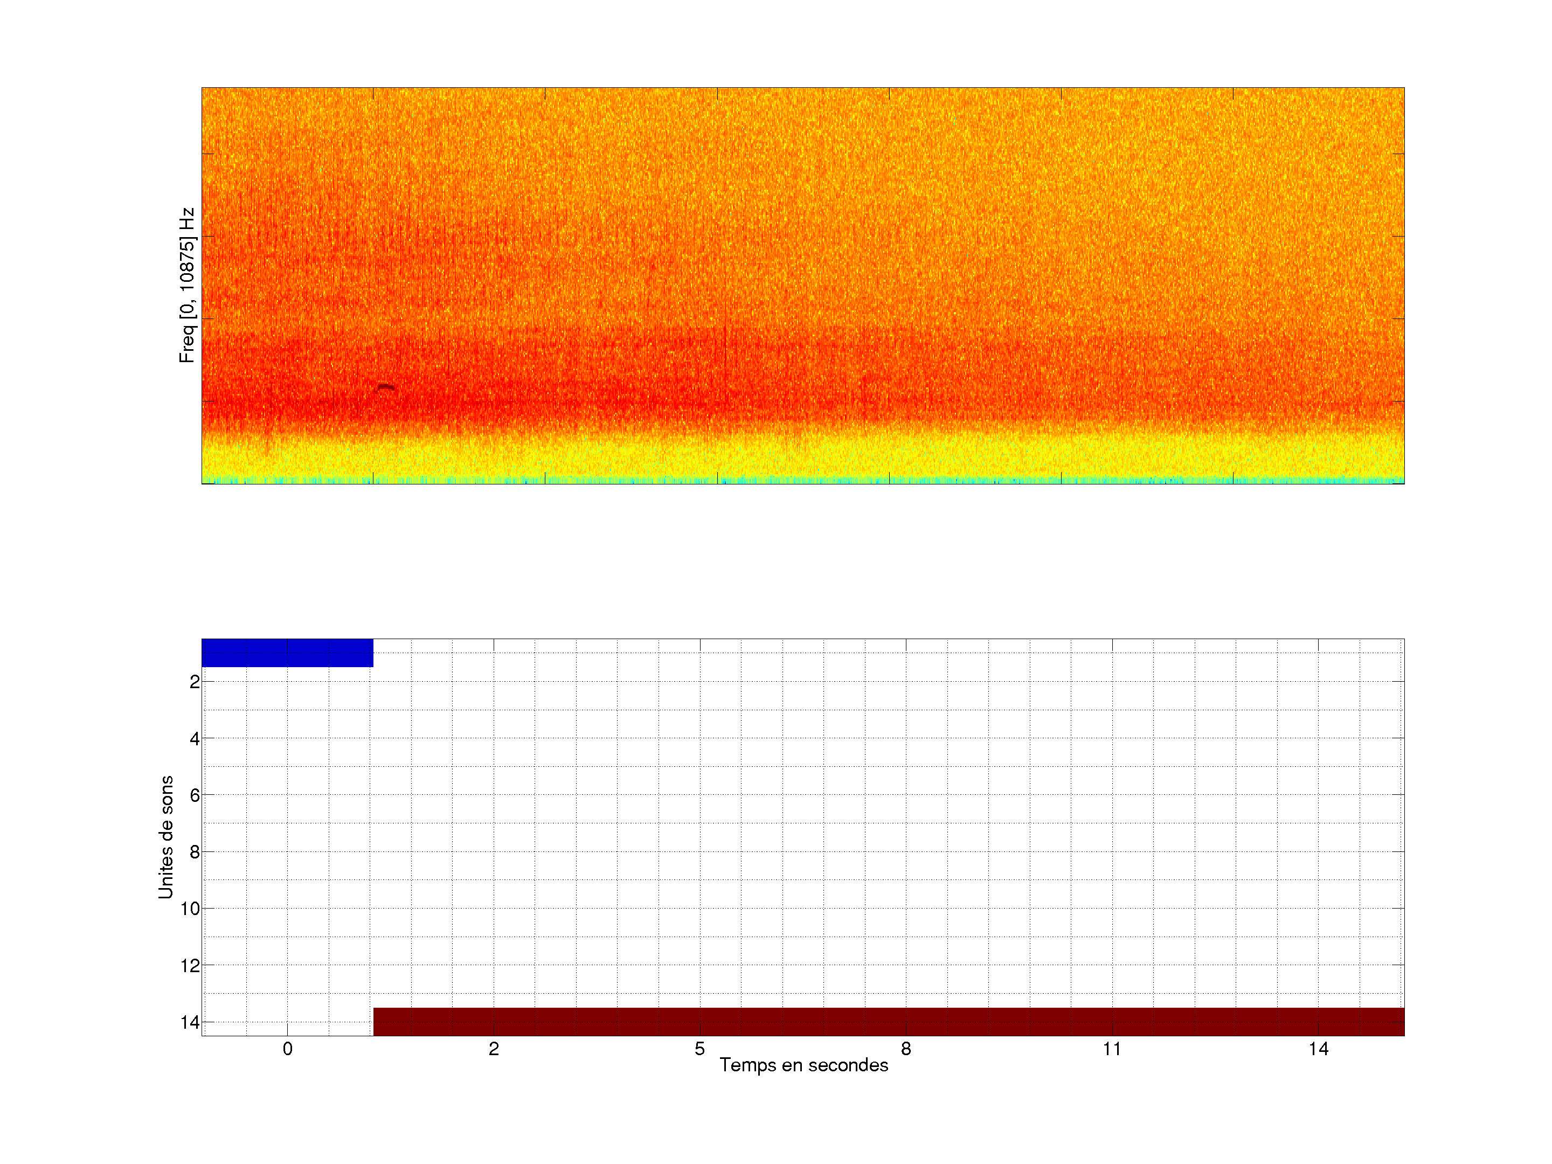Click y-axis tick label 12
The image size is (1552, 1164).
[190, 966]
